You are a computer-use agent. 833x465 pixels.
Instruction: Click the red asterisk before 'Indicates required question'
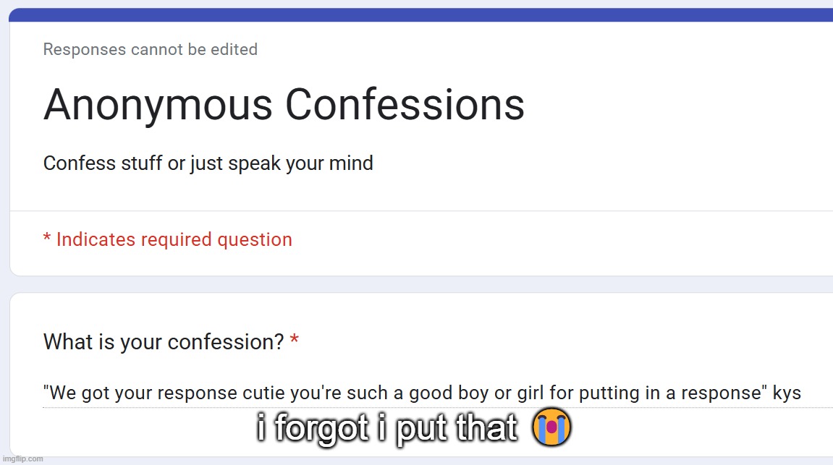click(47, 237)
